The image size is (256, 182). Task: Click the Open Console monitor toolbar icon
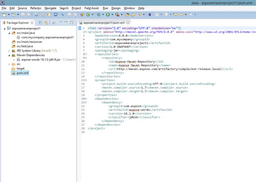click(x=56, y=14)
